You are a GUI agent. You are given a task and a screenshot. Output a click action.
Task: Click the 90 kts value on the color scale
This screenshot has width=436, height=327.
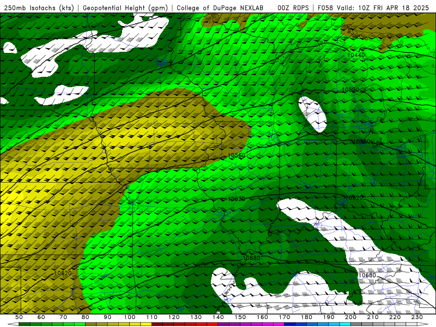coord(107,317)
